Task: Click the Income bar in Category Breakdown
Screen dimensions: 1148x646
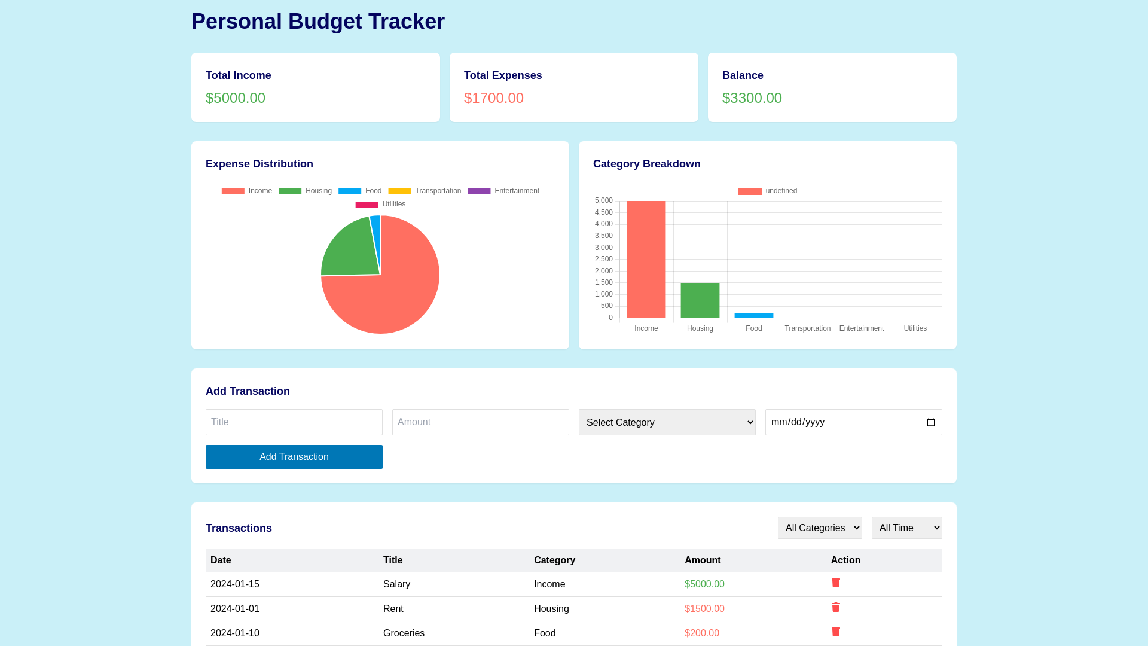Action: click(x=646, y=259)
